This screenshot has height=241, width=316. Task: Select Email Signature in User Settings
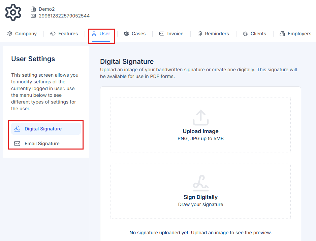(x=41, y=143)
